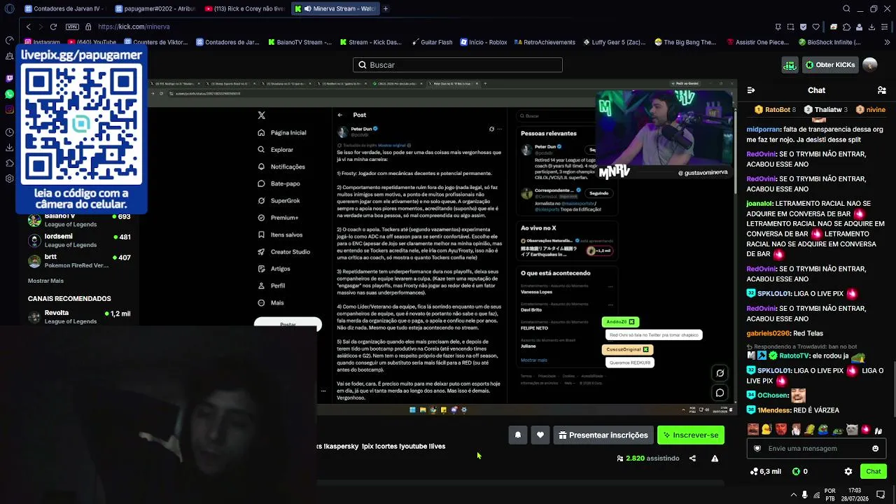Expand the channel list with Mostrar Mais
The height and width of the screenshot is (504, 896).
[x=45, y=281]
